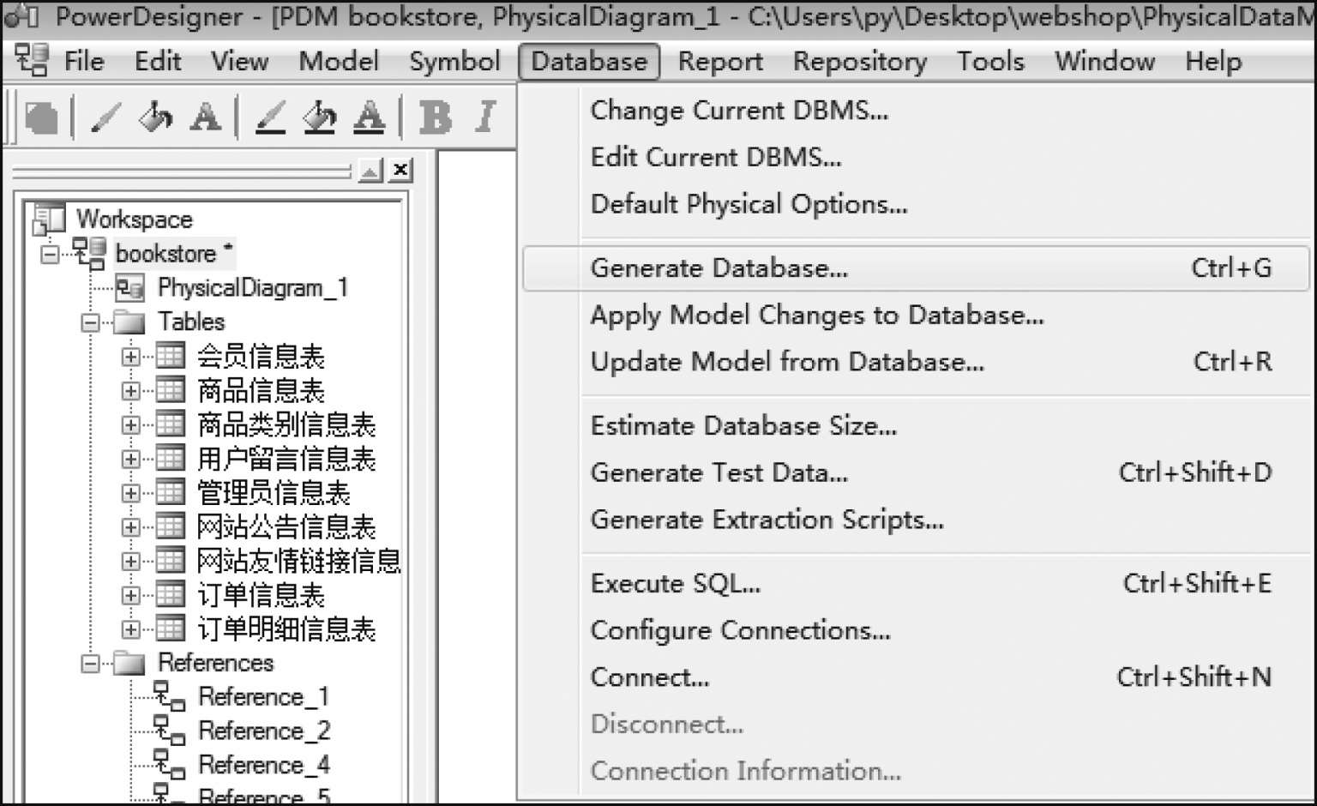Select the 网站友情链接信息 table icon
Screen dimensions: 1317x806
click(171, 561)
